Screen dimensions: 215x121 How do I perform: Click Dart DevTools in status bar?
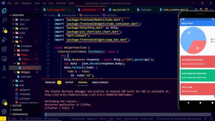[131, 119]
